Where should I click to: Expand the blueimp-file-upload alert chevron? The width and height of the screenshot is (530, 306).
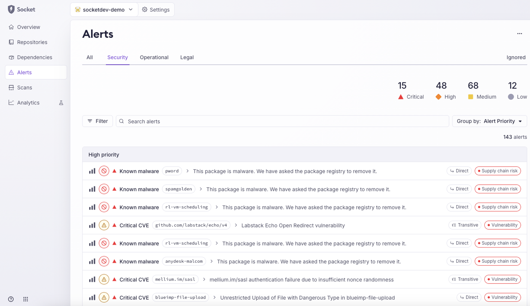click(x=215, y=297)
